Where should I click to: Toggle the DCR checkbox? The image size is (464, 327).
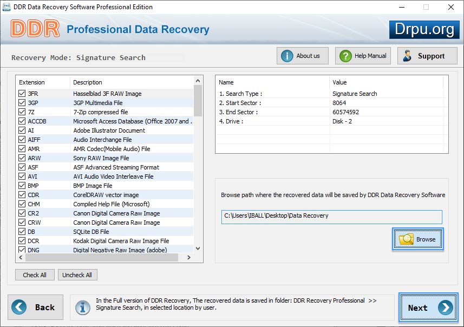coord(22,240)
